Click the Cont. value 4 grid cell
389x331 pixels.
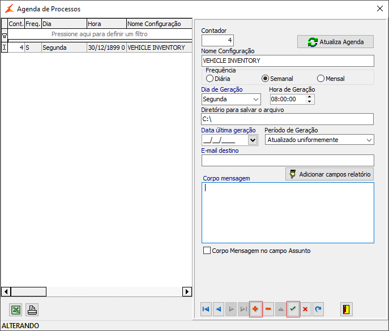point(16,48)
